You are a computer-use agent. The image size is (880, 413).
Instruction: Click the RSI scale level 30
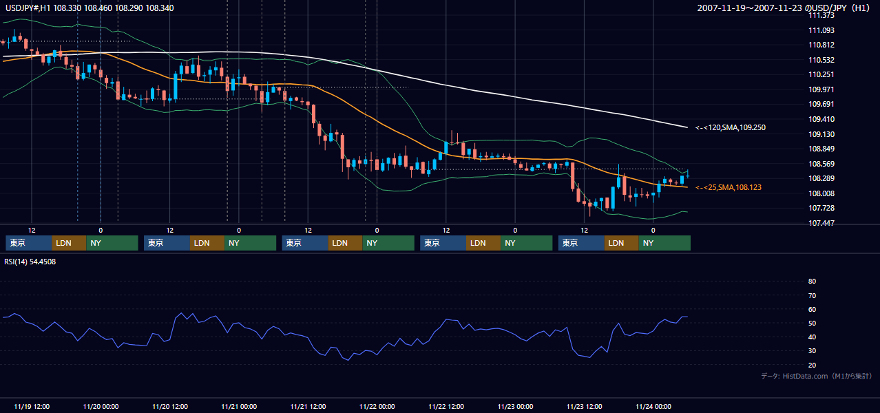point(812,351)
